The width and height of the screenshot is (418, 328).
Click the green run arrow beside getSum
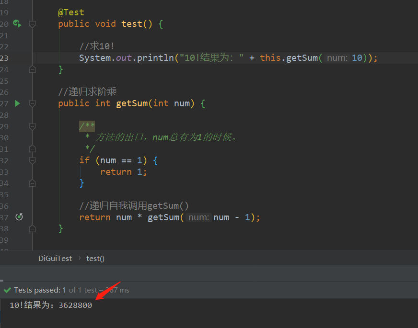pyautogui.click(x=17, y=103)
